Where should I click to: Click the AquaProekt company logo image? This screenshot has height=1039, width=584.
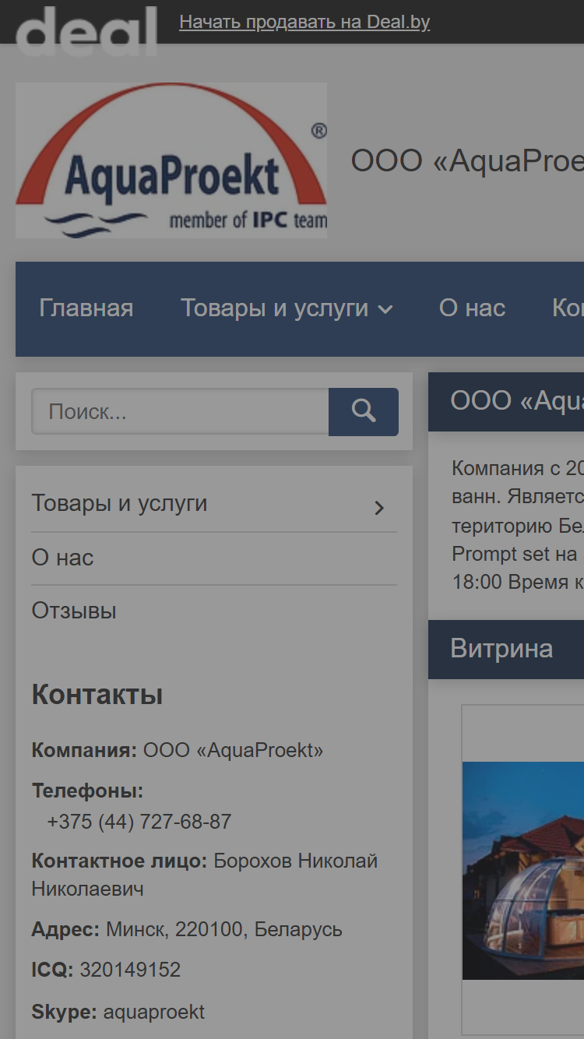coord(171,160)
